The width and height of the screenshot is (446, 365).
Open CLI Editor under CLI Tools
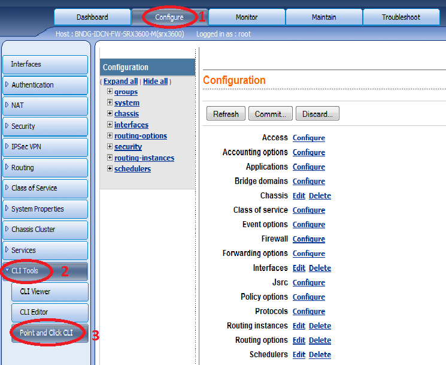tap(50, 312)
